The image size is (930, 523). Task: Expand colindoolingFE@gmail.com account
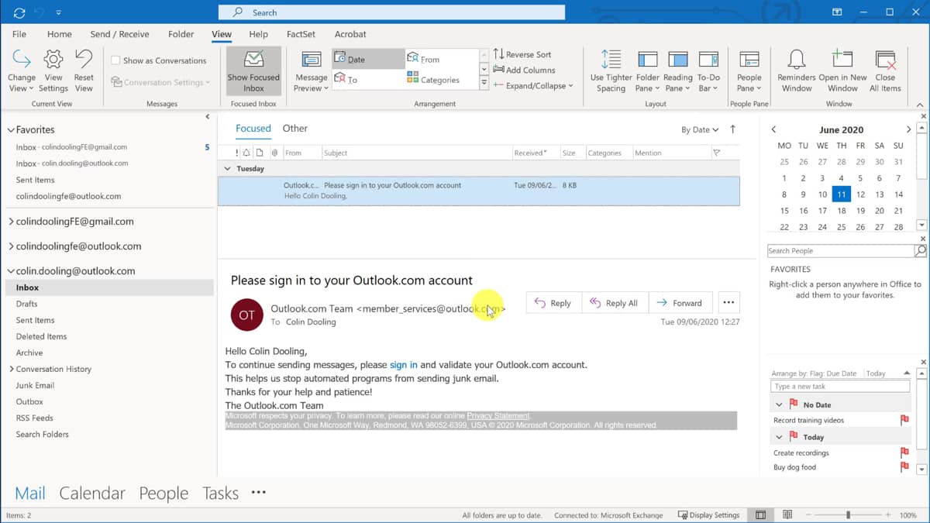click(x=11, y=222)
